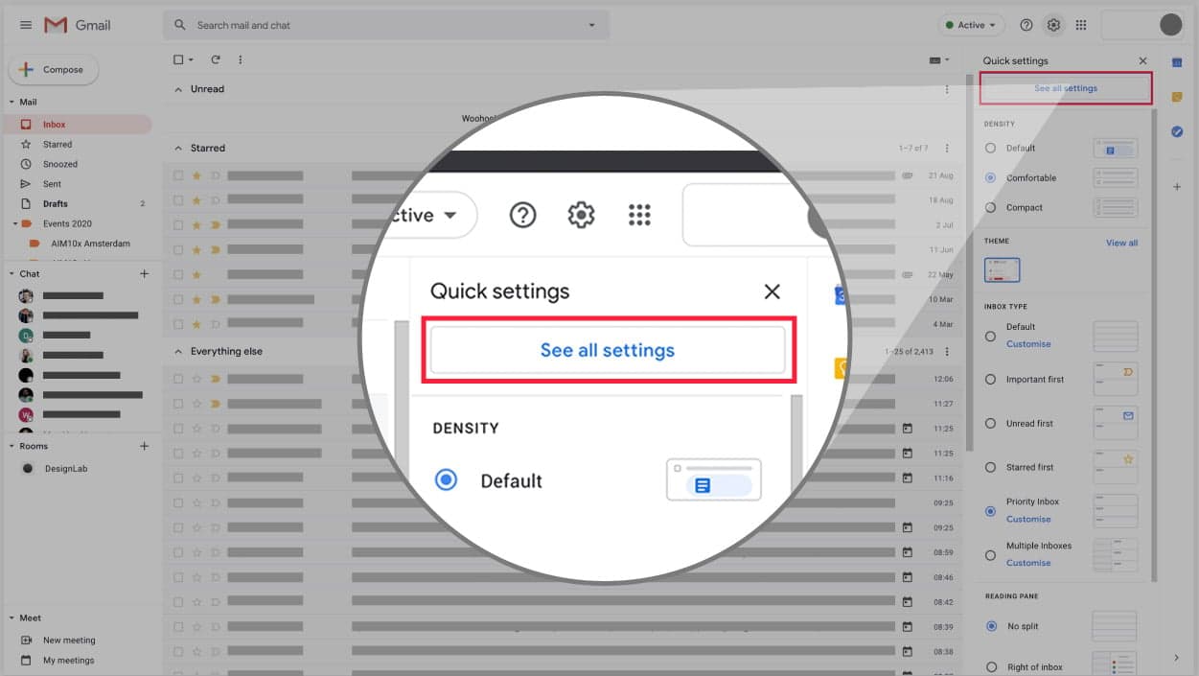Screen dimensions: 1199x676
Task: Create a new room with plus icon
Action: (145, 446)
